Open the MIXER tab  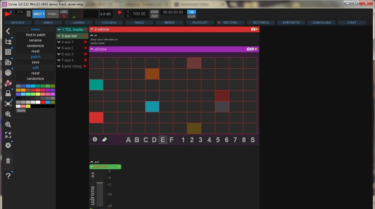click(x=170, y=22)
